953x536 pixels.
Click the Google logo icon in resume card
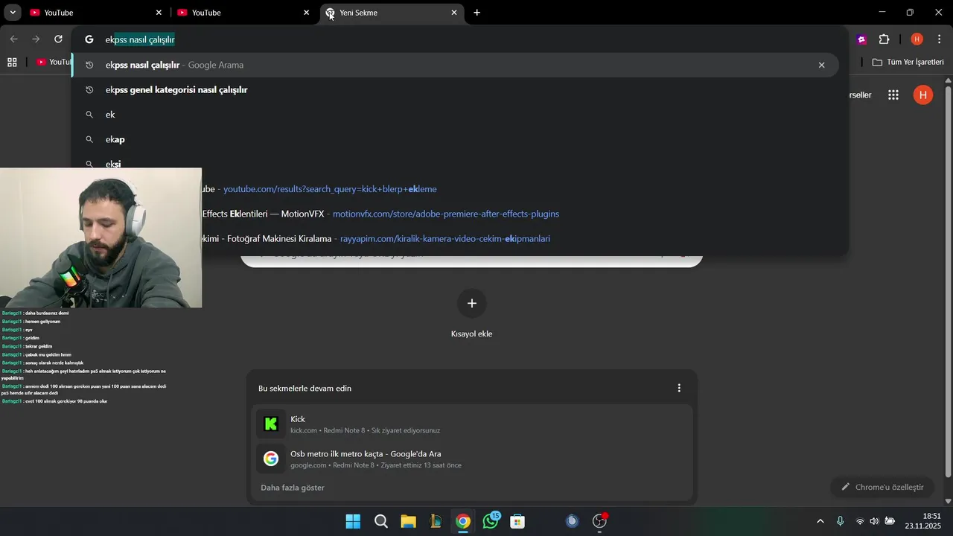point(271,459)
